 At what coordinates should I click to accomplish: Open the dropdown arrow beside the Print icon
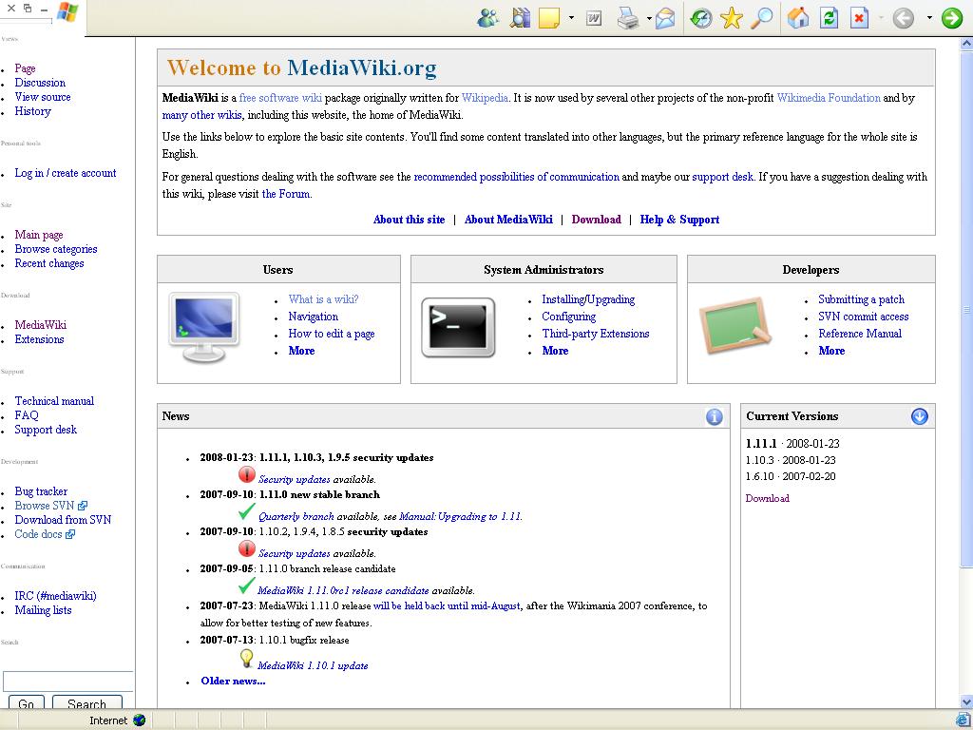(x=649, y=18)
